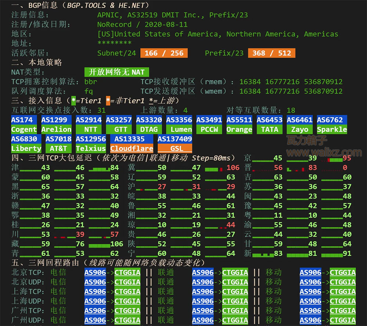Select the AS6453 badge

269,120
